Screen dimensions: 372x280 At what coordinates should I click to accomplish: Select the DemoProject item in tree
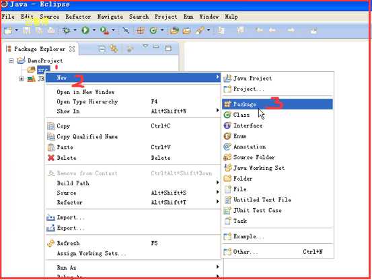(x=45, y=61)
